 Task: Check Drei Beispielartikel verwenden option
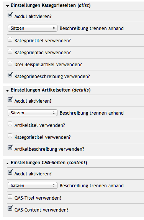(10, 63)
